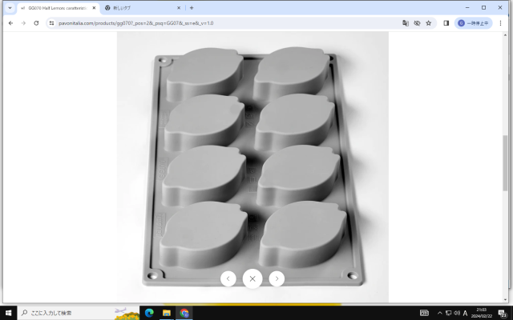Click the browser back arrow
Image resolution: width=513 pixels, height=320 pixels.
pos(10,23)
